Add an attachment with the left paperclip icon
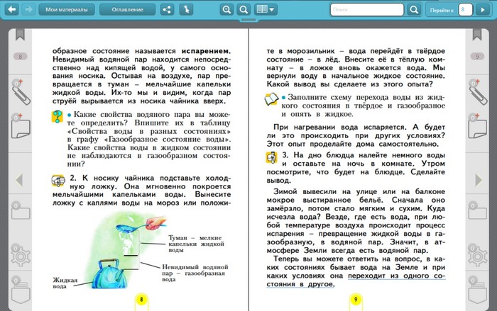This screenshot has height=311, width=497. click(19, 91)
